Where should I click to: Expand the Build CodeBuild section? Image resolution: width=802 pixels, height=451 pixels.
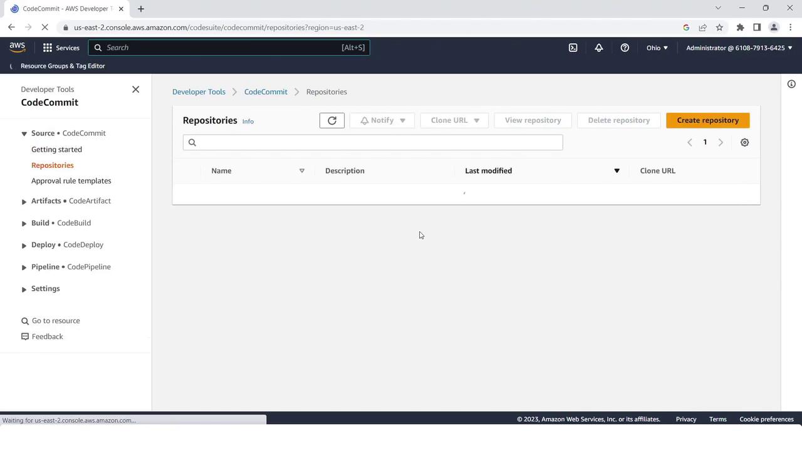(24, 224)
